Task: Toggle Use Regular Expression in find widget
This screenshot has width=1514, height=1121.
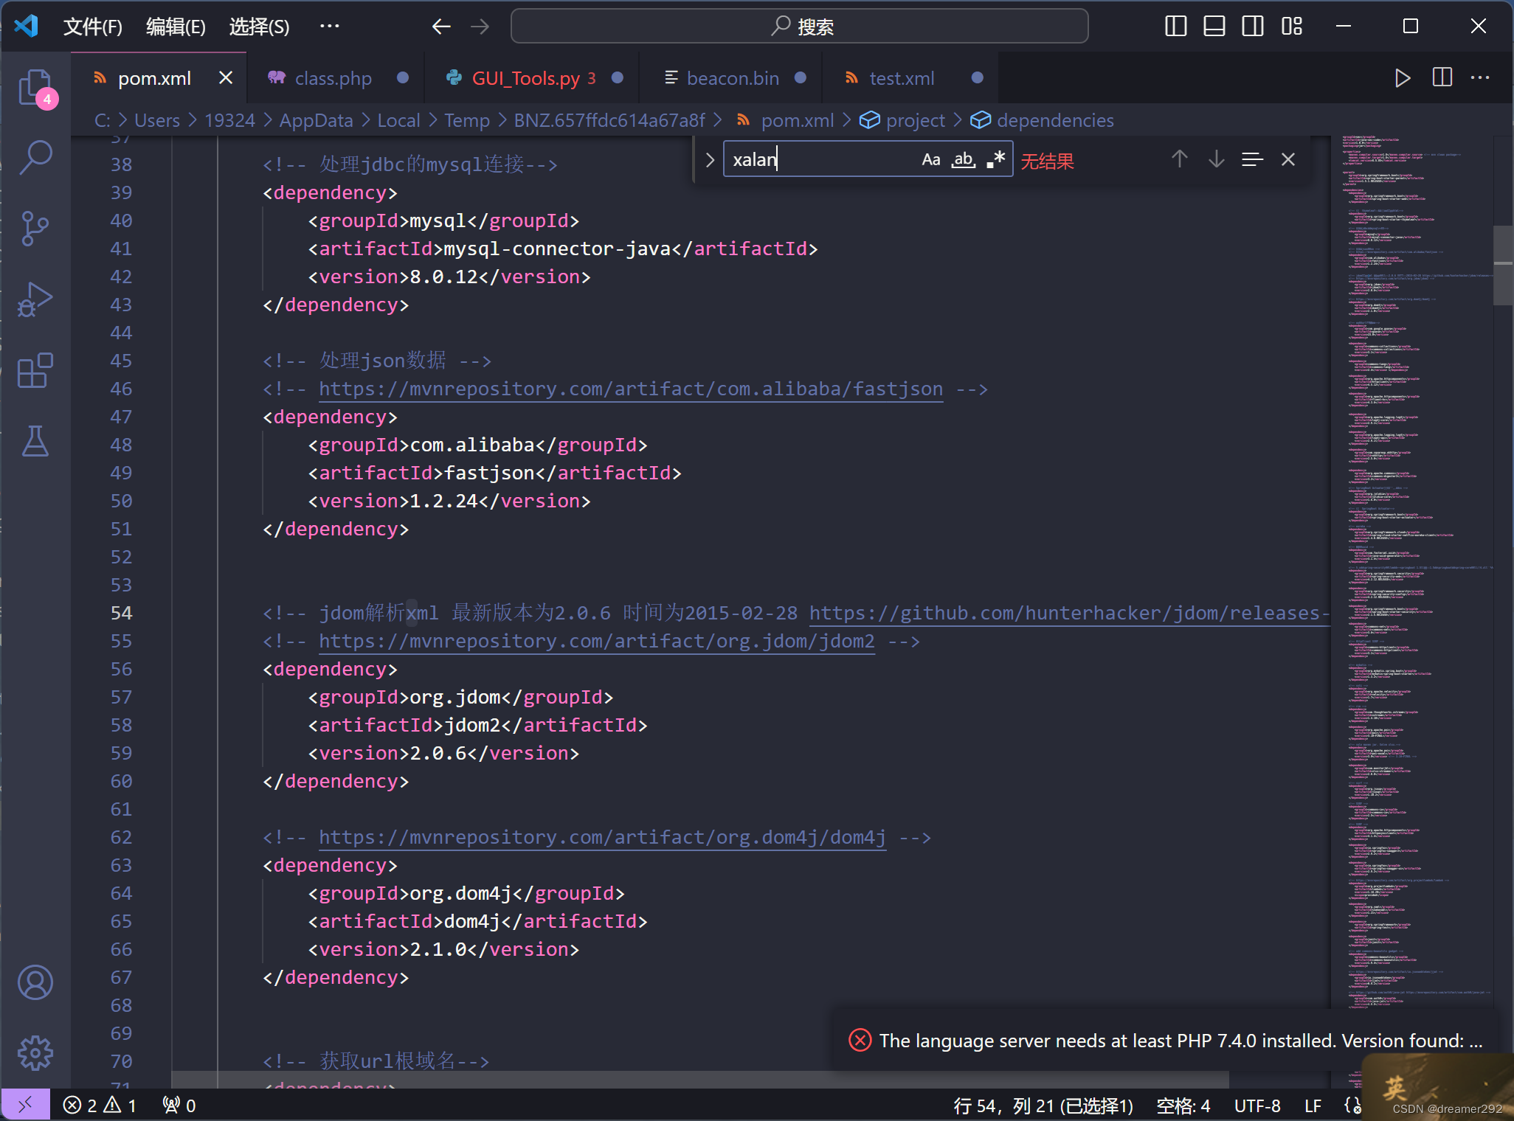Action: coord(996,159)
